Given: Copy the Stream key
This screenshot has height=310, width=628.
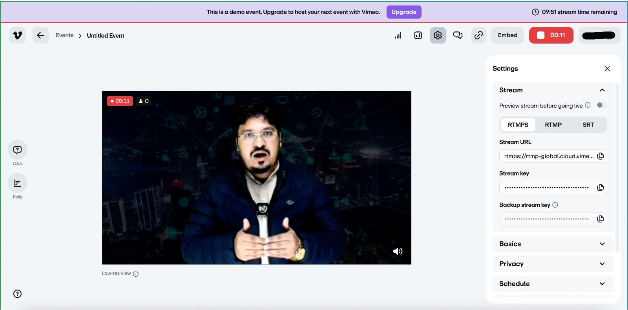Looking at the screenshot, I should tap(600, 188).
